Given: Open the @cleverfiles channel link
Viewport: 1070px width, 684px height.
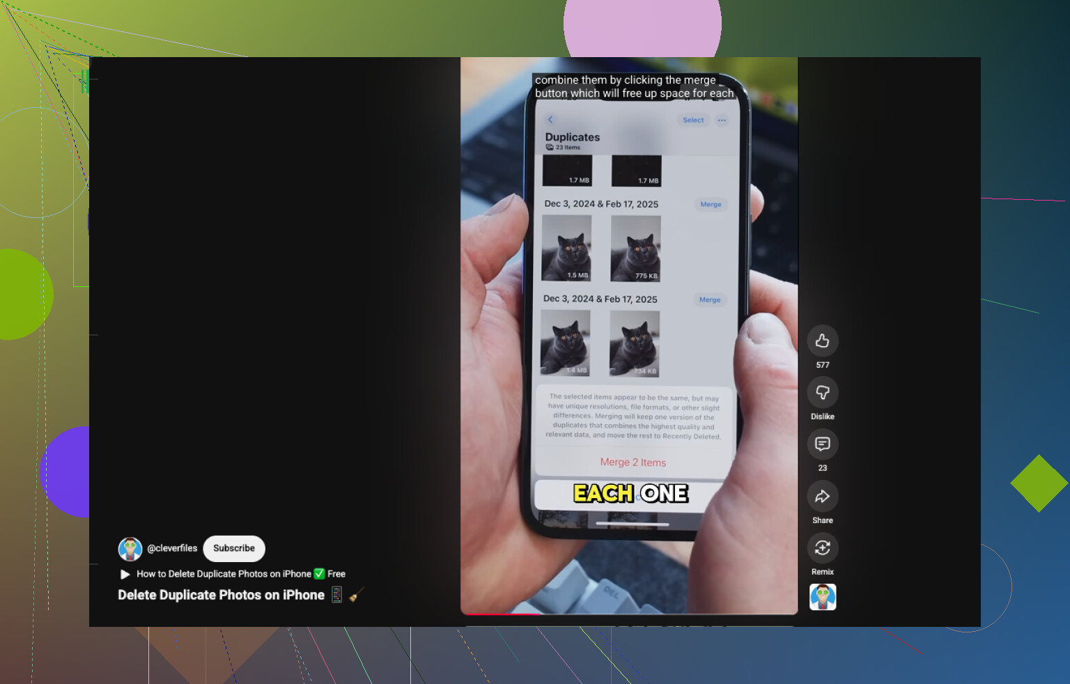Looking at the screenshot, I should [172, 548].
